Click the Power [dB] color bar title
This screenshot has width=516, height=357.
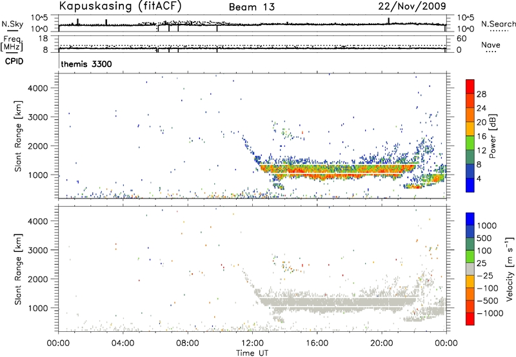[x=492, y=136]
